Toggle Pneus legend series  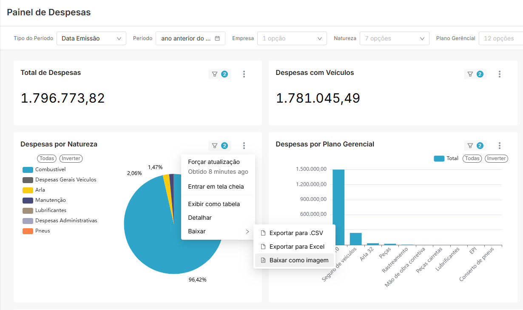36,231
